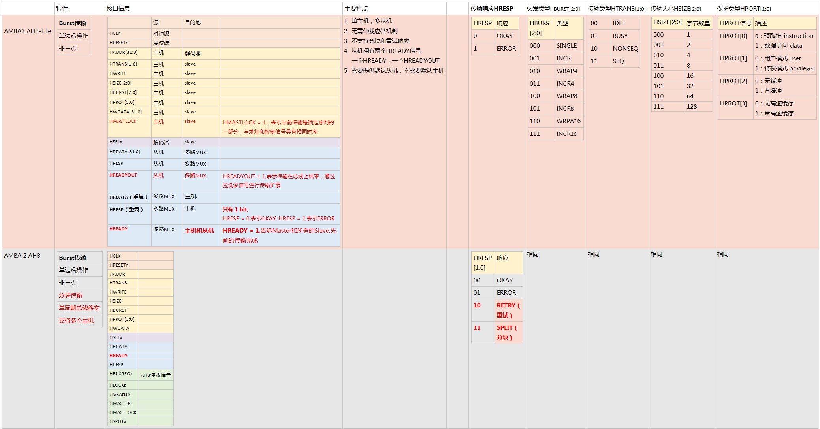Select the Burst传输 cell for AMBA 2 AHB
The width and height of the screenshot is (820, 429).
tap(73, 257)
